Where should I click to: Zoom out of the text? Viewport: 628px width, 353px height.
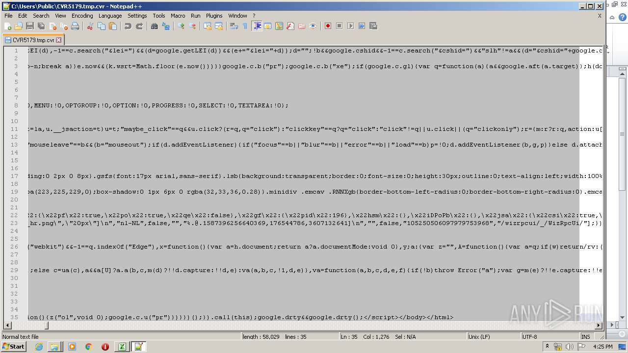pos(192,26)
